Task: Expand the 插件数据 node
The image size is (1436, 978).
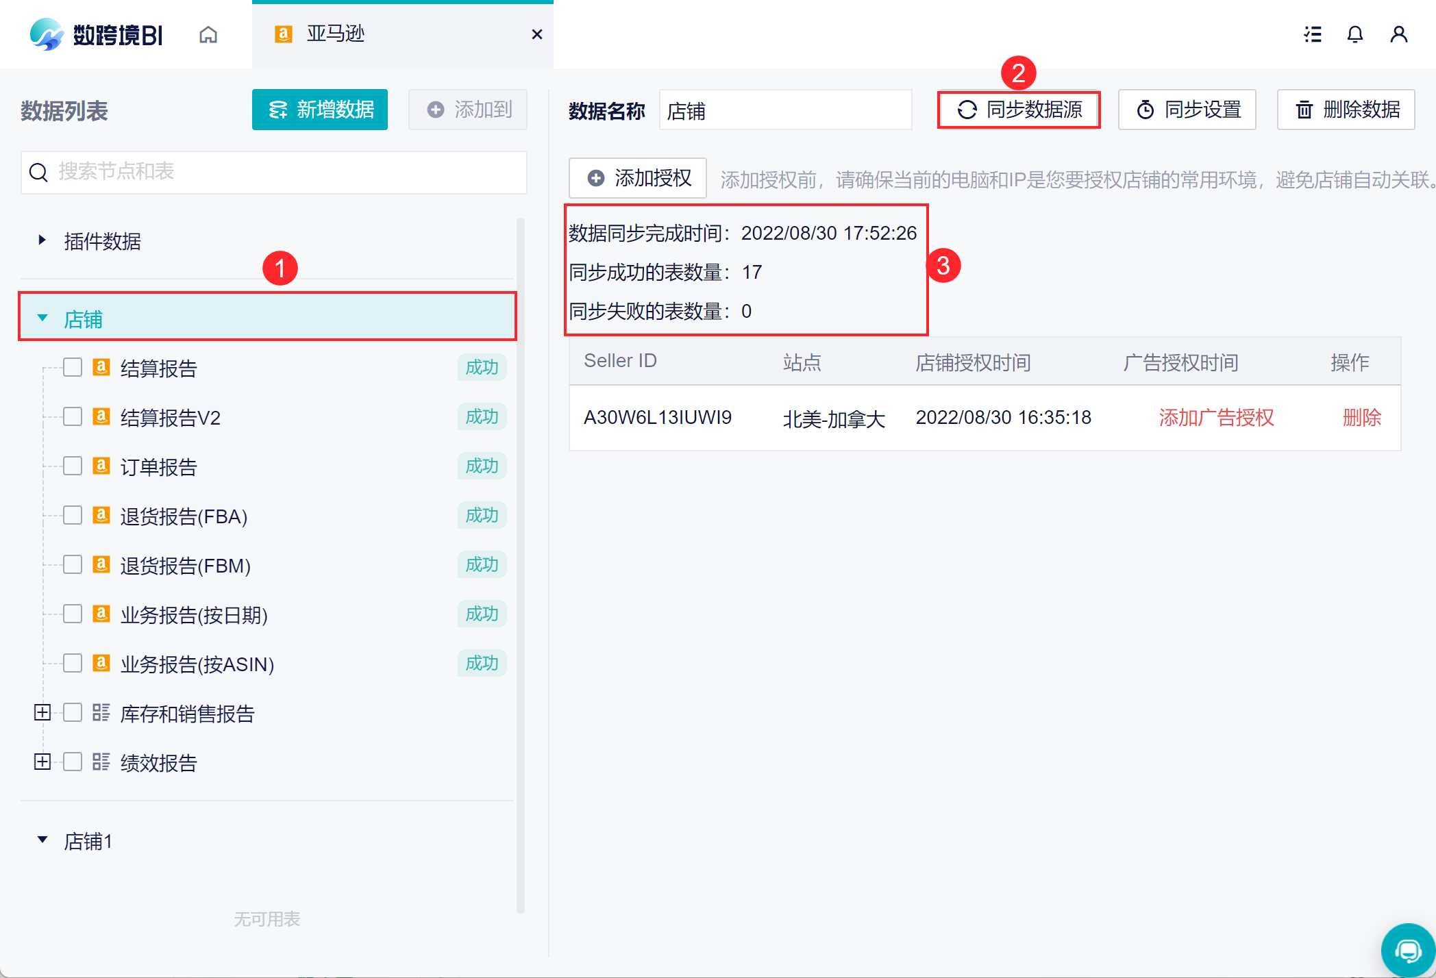Action: [x=42, y=240]
